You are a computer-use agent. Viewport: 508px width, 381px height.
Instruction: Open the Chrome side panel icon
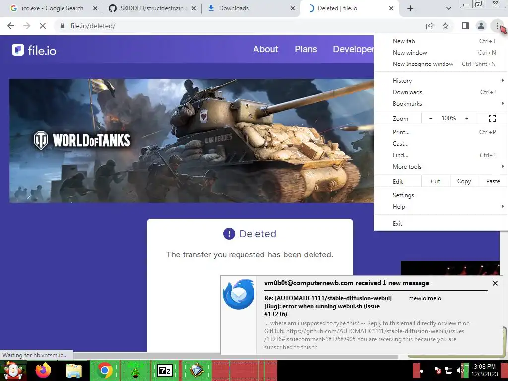[465, 26]
